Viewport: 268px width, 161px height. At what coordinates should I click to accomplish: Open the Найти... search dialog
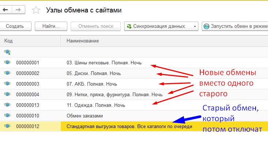pos(51,26)
